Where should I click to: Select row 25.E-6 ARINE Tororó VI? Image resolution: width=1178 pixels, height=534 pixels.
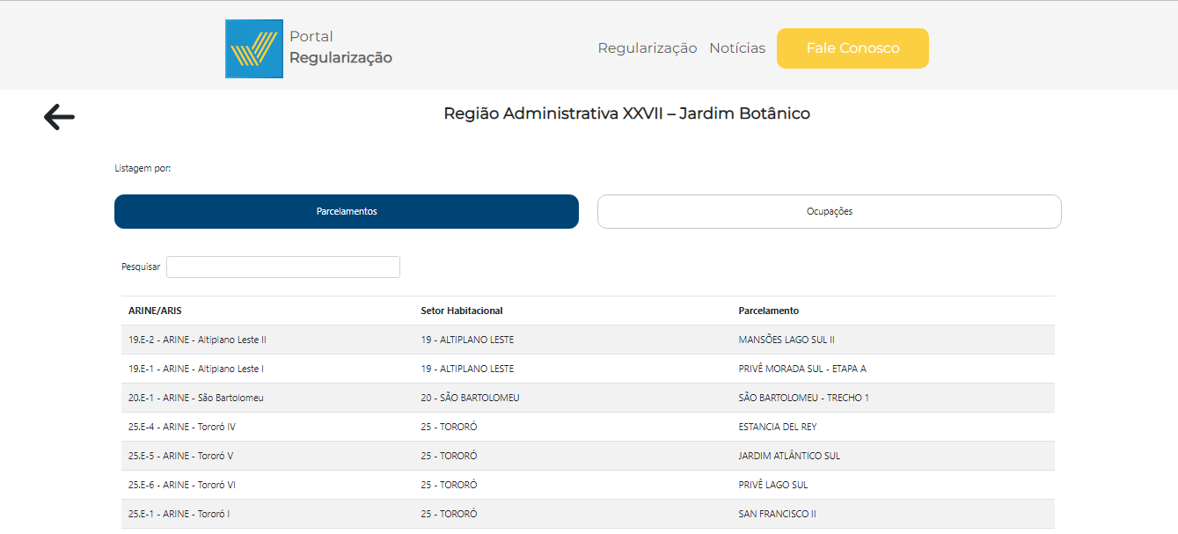[x=588, y=485]
